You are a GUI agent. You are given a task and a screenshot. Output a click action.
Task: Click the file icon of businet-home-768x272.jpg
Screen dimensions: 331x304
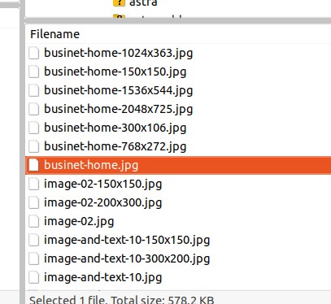click(x=33, y=146)
